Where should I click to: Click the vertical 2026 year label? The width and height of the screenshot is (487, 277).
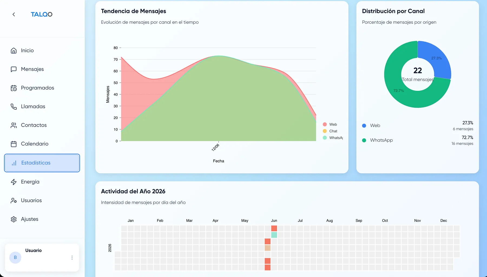110,248
